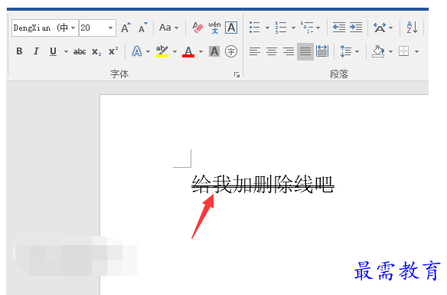Click the Distributed alignment icon
447x295 pixels.
click(x=322, y=51)
